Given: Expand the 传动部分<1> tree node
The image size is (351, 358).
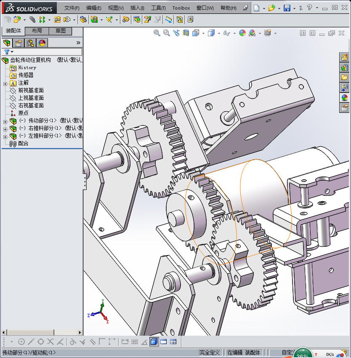Looking at the screenshot, I should tap(5, 121).
